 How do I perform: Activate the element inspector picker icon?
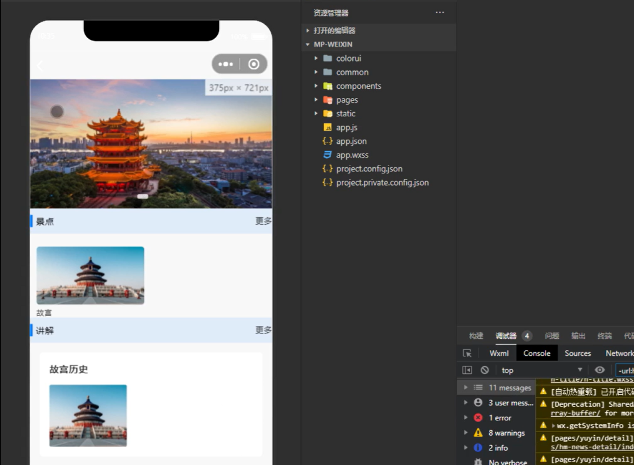[x=467, y=353]
